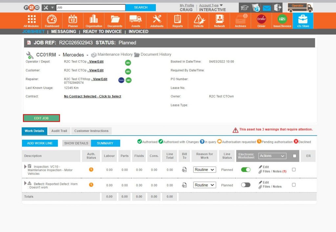Click the Add Work Line button
This screenshot has width=336, height=232.
click(x=40, y=143)
